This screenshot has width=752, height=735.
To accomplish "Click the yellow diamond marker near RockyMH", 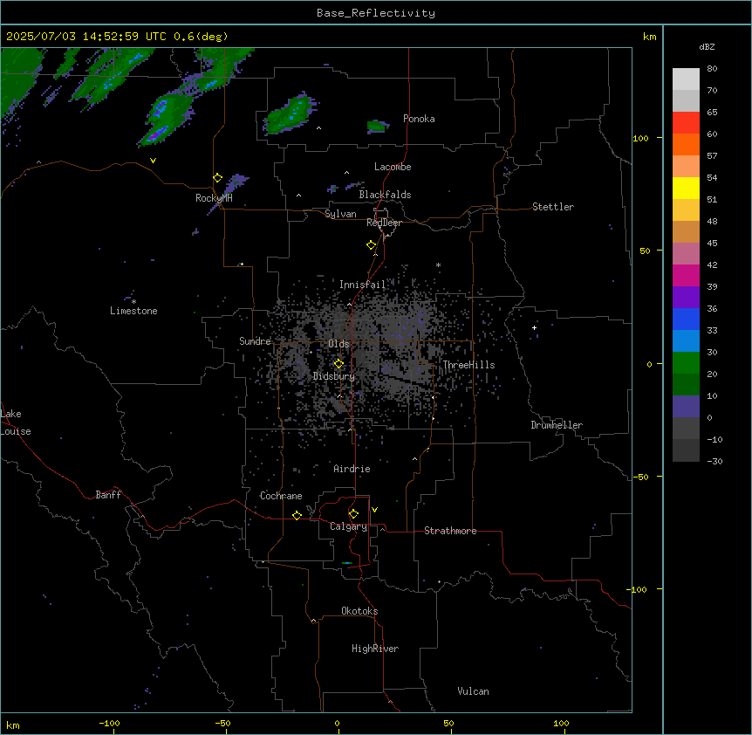I will [x=217, y=178].
